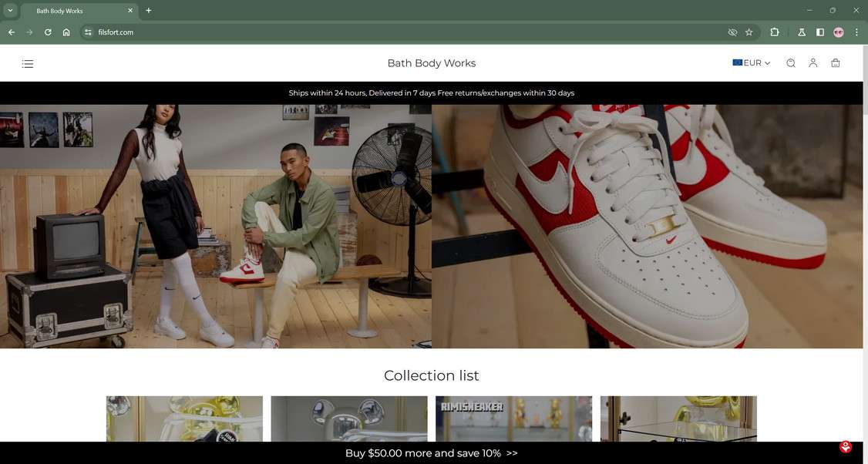This screenshot has height=464, width=868.
Task: Reload the current page
Action: point(48,32)
